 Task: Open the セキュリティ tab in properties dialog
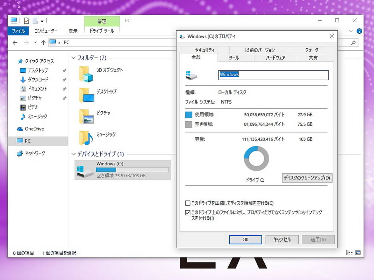tap(205, 50)
